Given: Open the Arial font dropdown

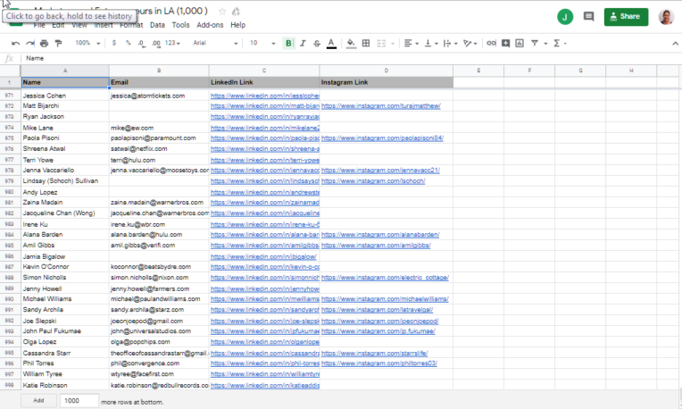Looking at the screenshot, I should click(x=215, y=43).
